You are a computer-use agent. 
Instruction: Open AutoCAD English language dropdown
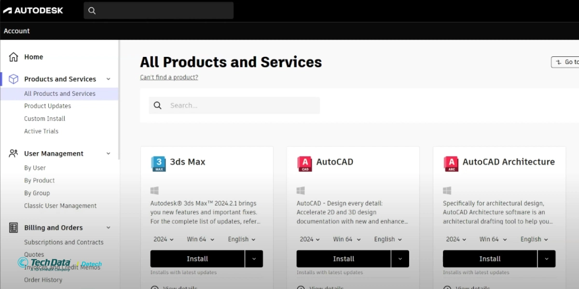click(x=388, y=239)
